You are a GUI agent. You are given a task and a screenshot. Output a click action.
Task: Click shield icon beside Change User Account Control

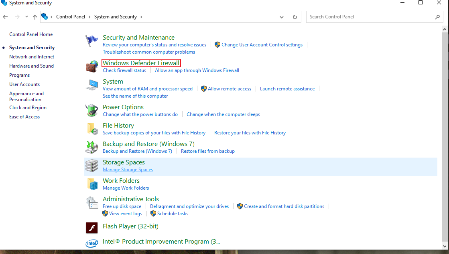[217, 45]
